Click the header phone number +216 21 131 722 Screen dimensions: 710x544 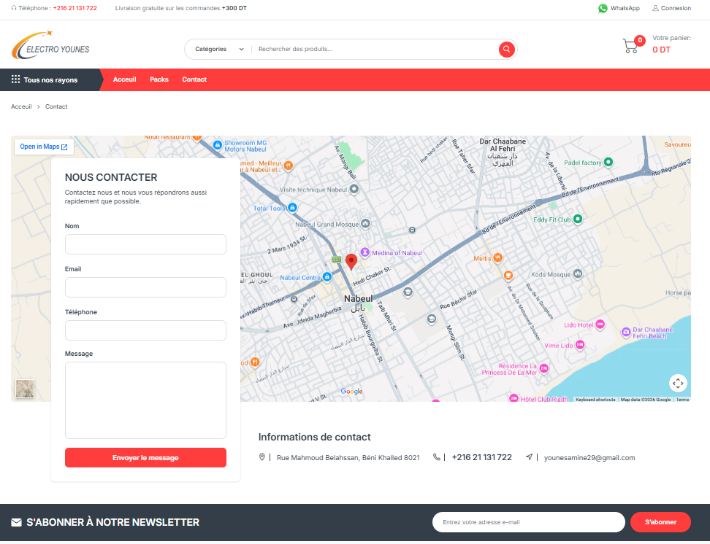(x=75, y=8)
